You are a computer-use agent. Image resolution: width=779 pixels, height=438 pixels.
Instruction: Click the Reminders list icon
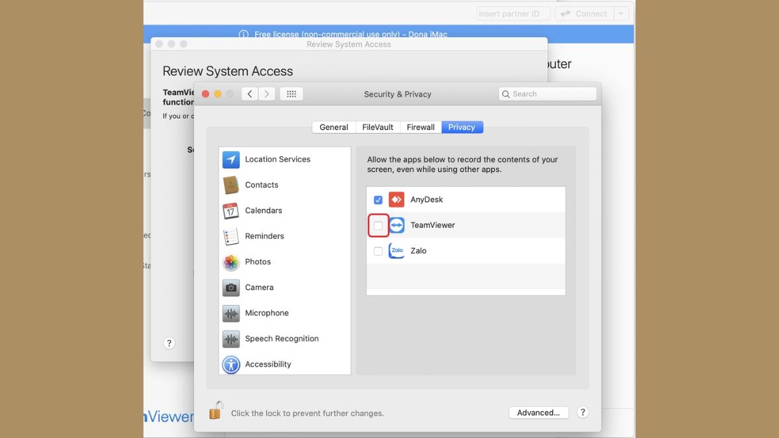coord(231,236)
